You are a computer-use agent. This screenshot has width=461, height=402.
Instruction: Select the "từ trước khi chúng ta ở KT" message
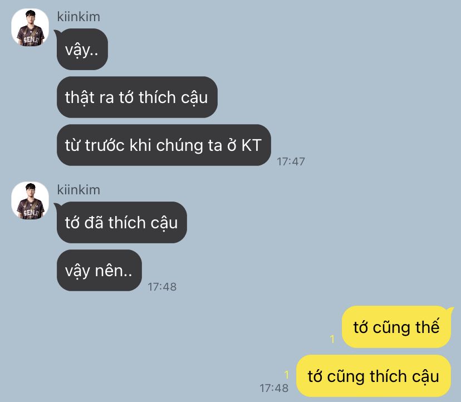(x=164, y=145)
